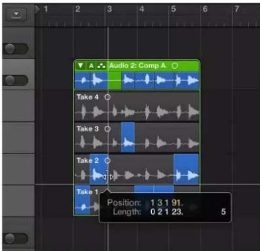This screenshot has width=260, height=251.
Task: Collapse the take folder disclosure triangle
Action: pyautogui.click(x=81, y=66)
